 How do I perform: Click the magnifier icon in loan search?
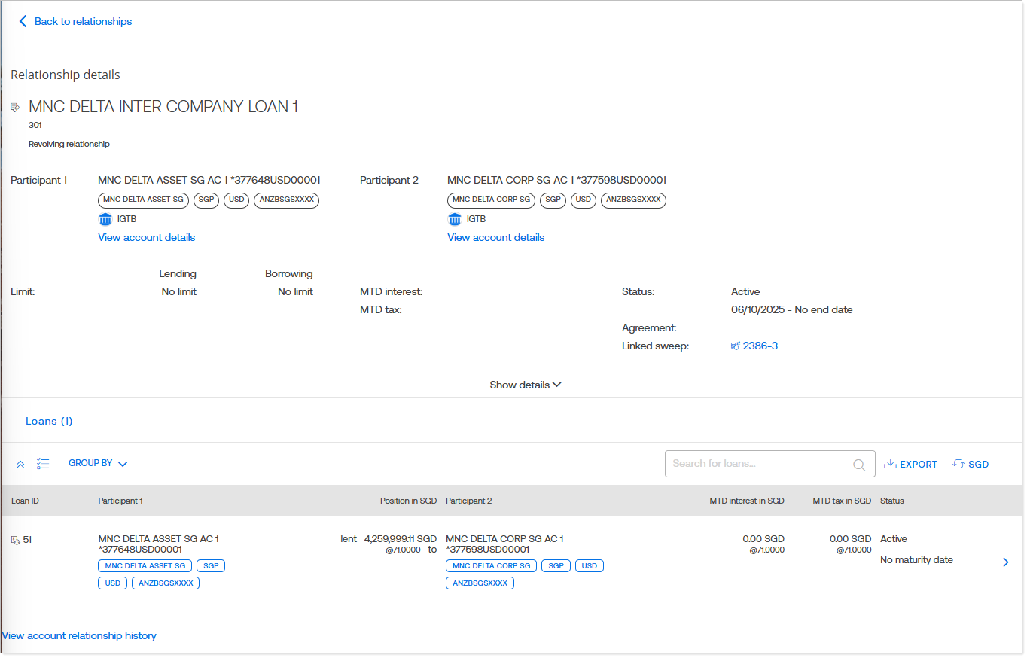tap(859, 465)
